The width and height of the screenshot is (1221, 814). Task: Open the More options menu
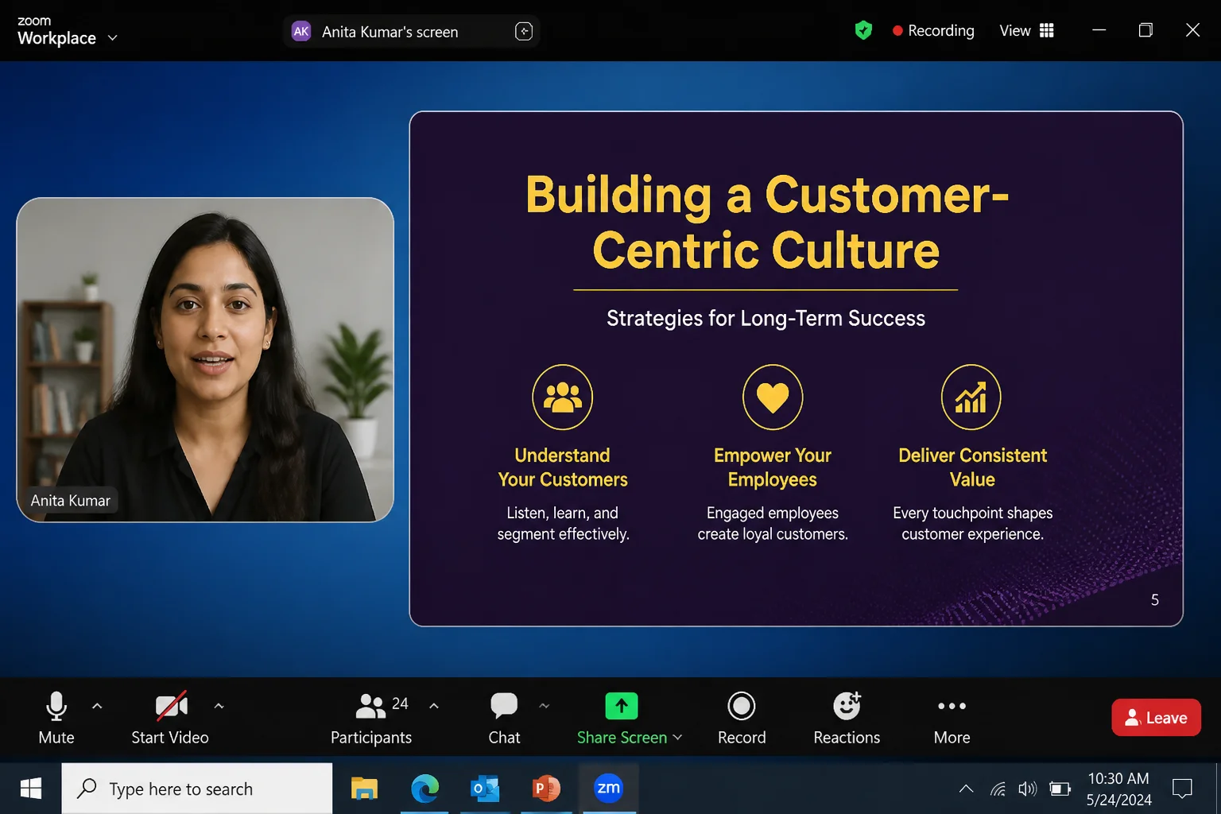pyautogui.click(x=952, y=718)
